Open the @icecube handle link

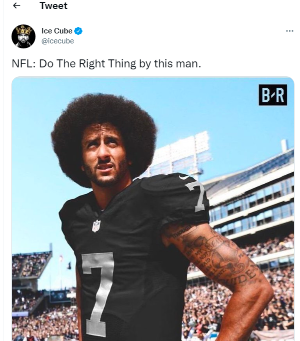57,41
